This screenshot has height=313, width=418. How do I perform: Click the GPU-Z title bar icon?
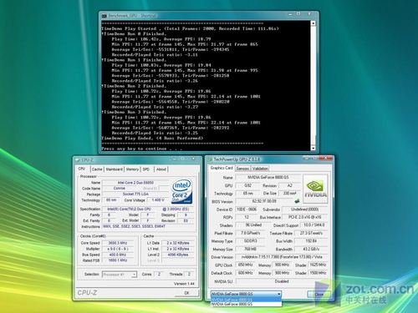(210, 159)
